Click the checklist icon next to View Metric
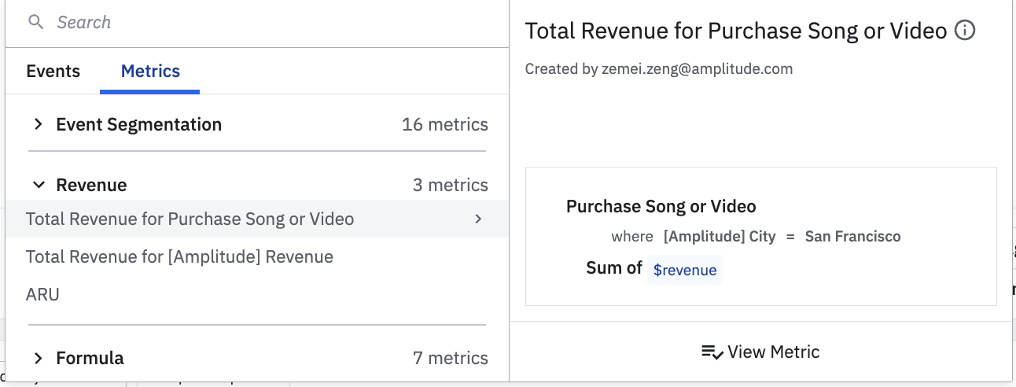1016x387 pixels. coord(712,352)
